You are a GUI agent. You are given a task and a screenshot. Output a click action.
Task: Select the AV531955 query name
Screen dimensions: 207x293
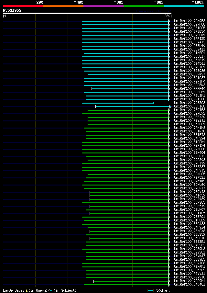tap(12, 10)
